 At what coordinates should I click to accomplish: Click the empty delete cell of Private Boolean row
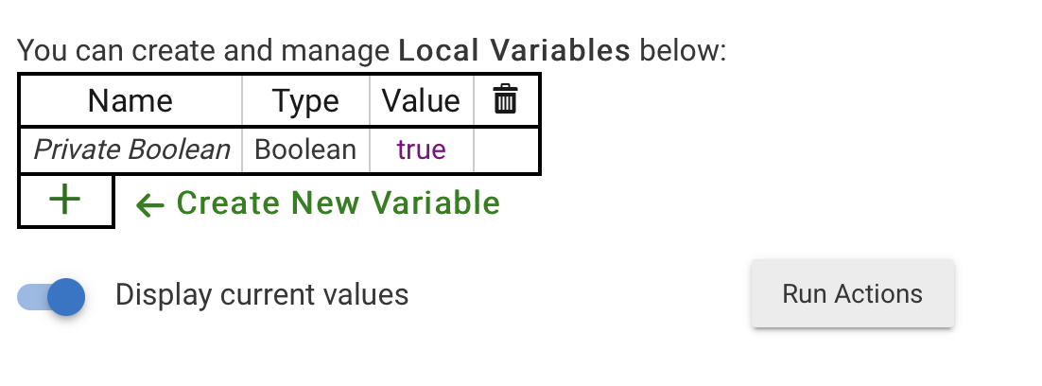506,150
